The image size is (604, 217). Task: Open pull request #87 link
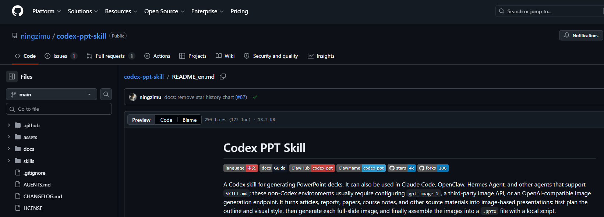241,97
